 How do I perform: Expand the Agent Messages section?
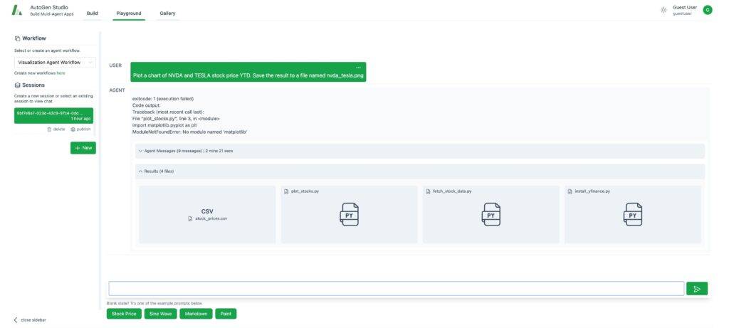[419, 151]
